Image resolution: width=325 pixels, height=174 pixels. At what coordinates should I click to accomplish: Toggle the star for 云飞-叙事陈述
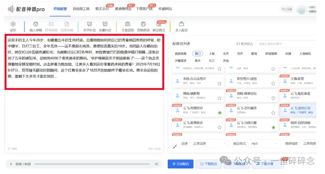[220, 127]
